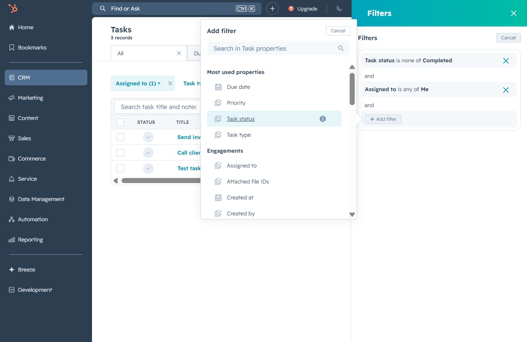Click the Breeze sparkle icon
Viewport: 527px width, 342px height.
pos(11,270)
